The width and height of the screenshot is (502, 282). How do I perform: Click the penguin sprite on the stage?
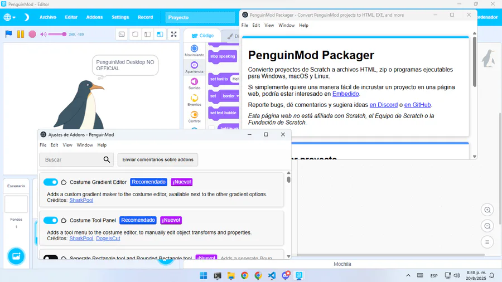pos(80,105)
